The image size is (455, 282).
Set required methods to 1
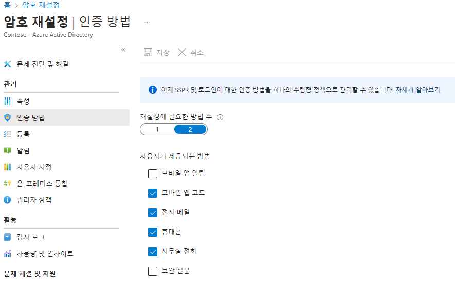[x=157, y=129]
